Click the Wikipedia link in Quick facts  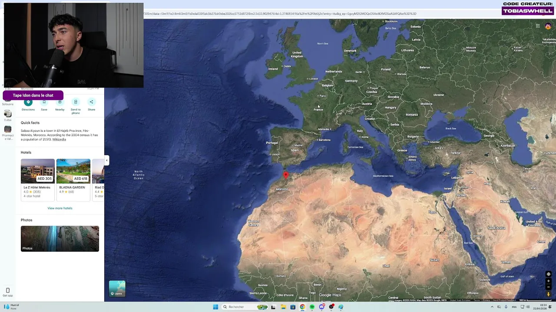coord(59,140)
